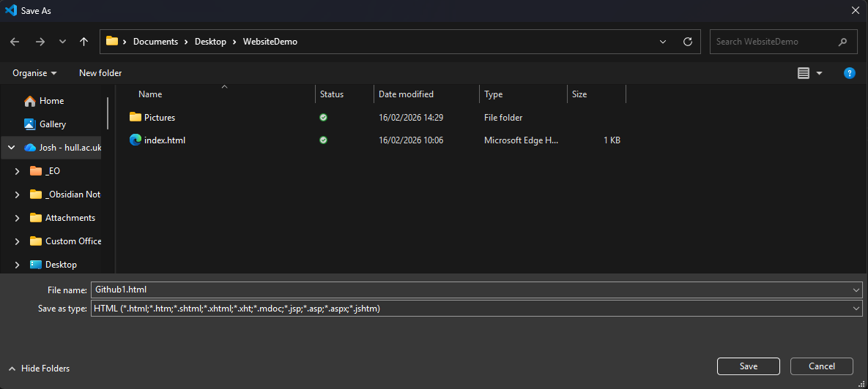The height and width of the screenshot is (389, 868).
Task: Click the Gallery icon
Action: click(x=29, y=124)
